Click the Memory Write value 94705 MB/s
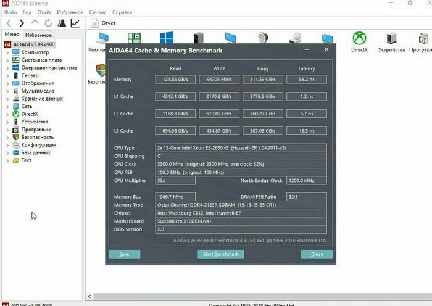The width and height of the screenshot is (432, 306). pyautogui.click(x=219, y=80)
